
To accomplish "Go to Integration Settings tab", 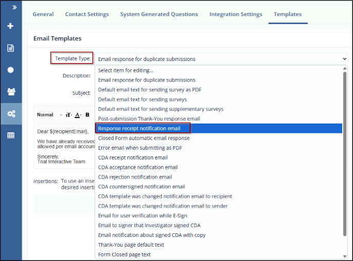I will click(235, 14).
